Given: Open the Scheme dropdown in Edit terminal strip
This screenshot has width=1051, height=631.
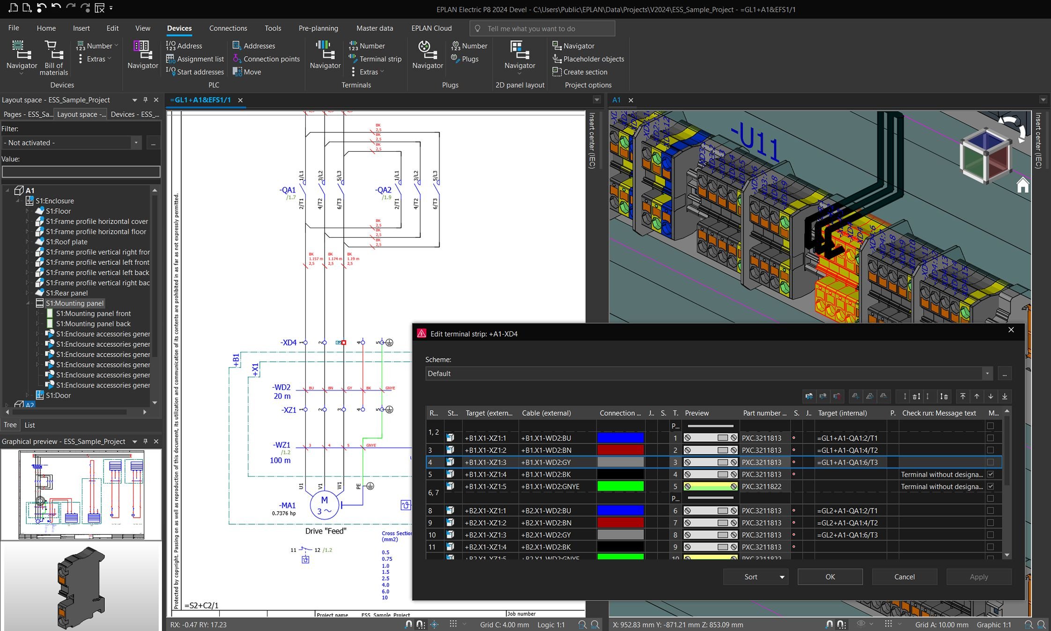Looking at the screenshot, I should 989,373.
